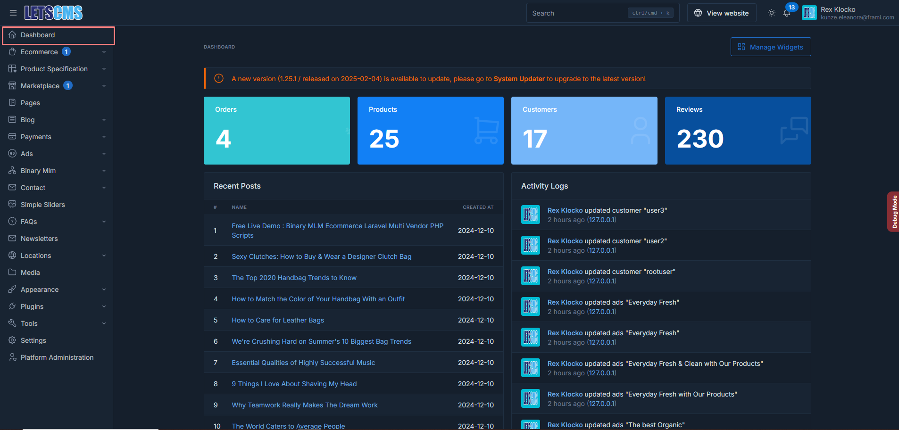The image size is (899, 430).
Task: Click the Marketplace storefront icon
Action: coord(12,85)
